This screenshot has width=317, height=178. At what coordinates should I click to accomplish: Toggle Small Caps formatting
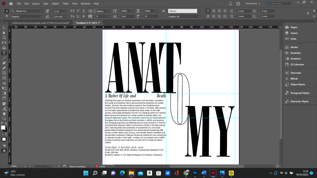[x=72, y=16]
